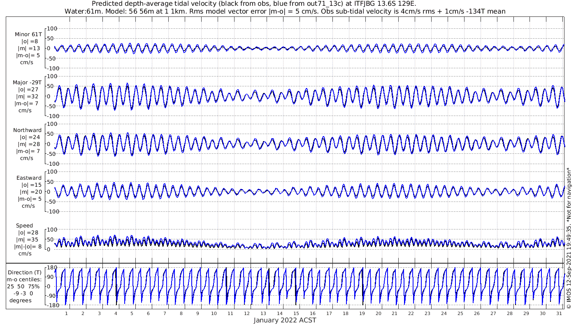Click day "10" on the x-axis
Screen dimensions: 576x329
[214, 313]
